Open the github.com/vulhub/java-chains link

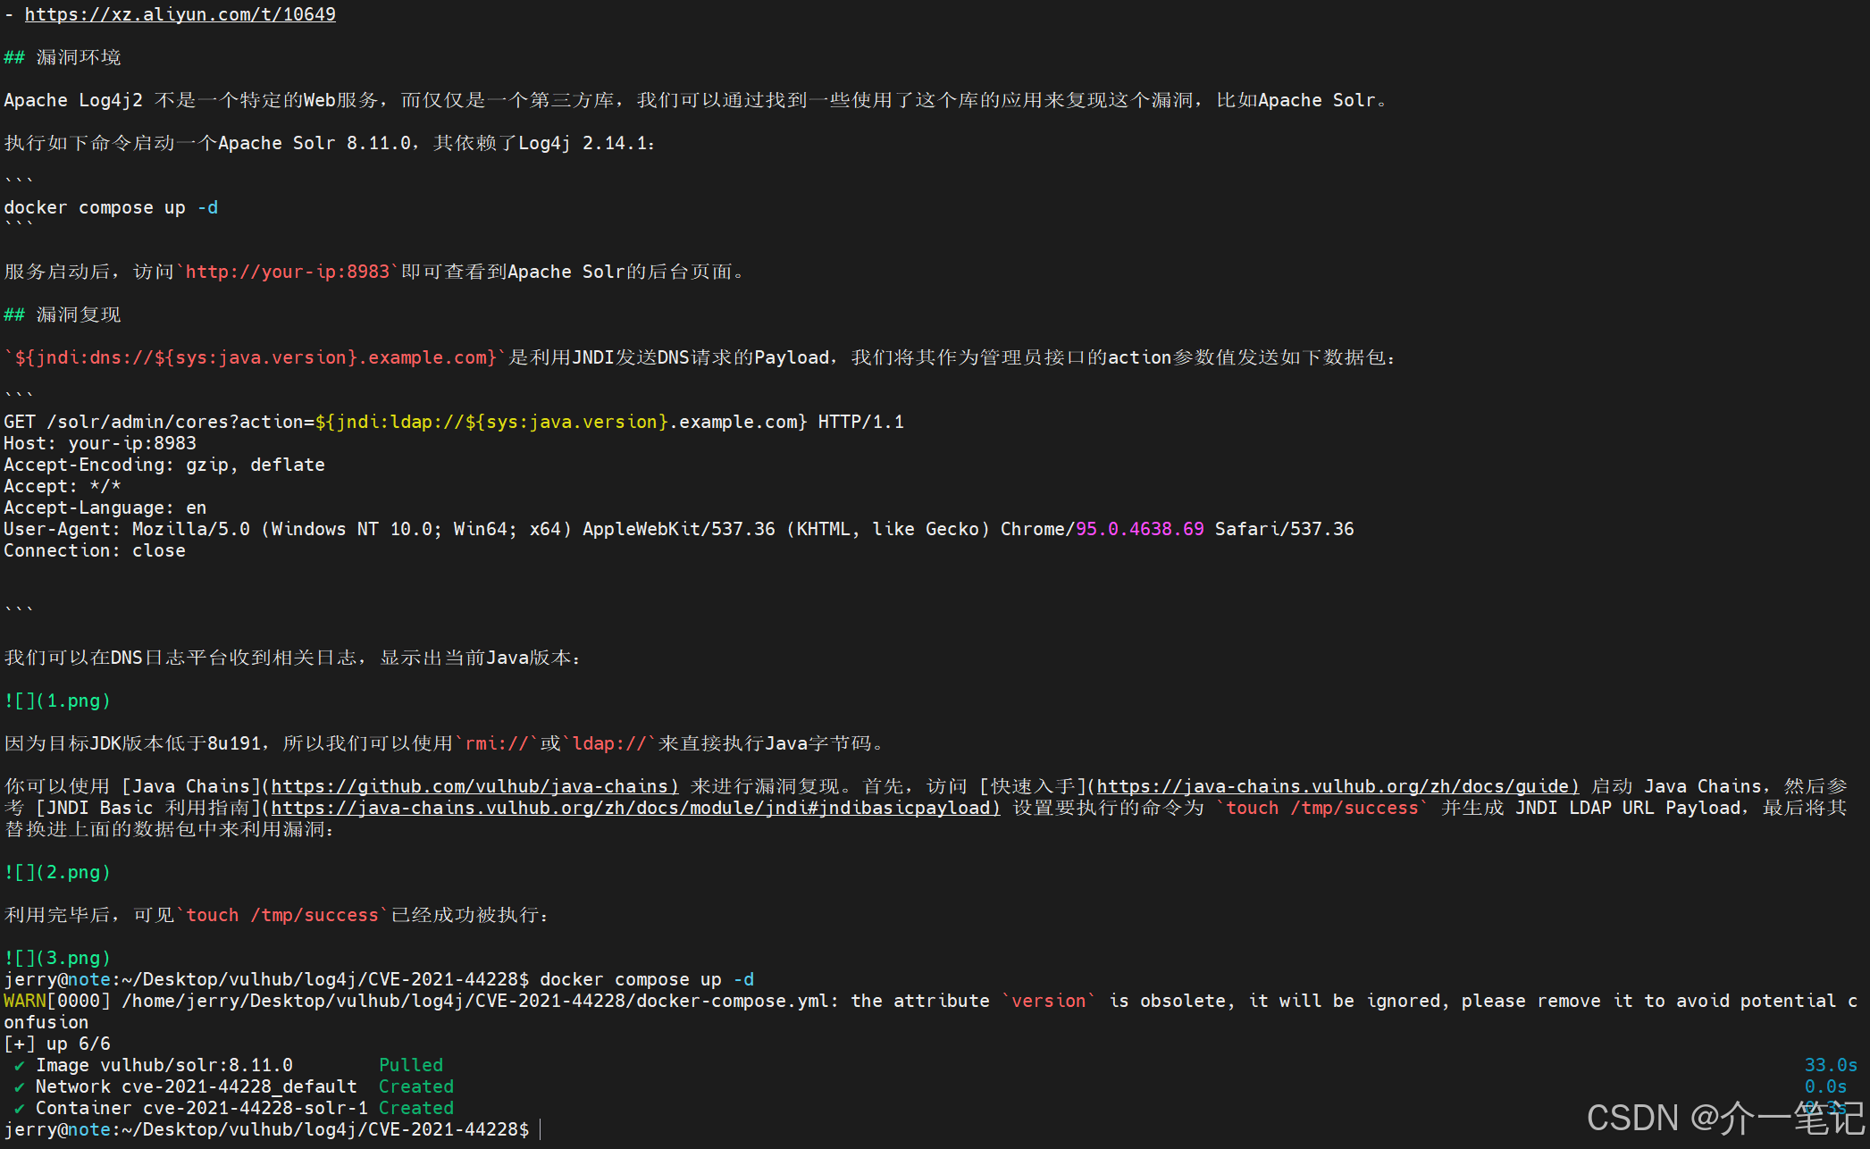[x=474, y=786]
